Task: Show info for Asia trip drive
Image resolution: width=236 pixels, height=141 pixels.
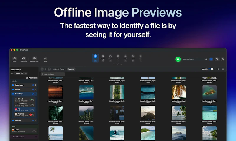Action: click(33, 115)
